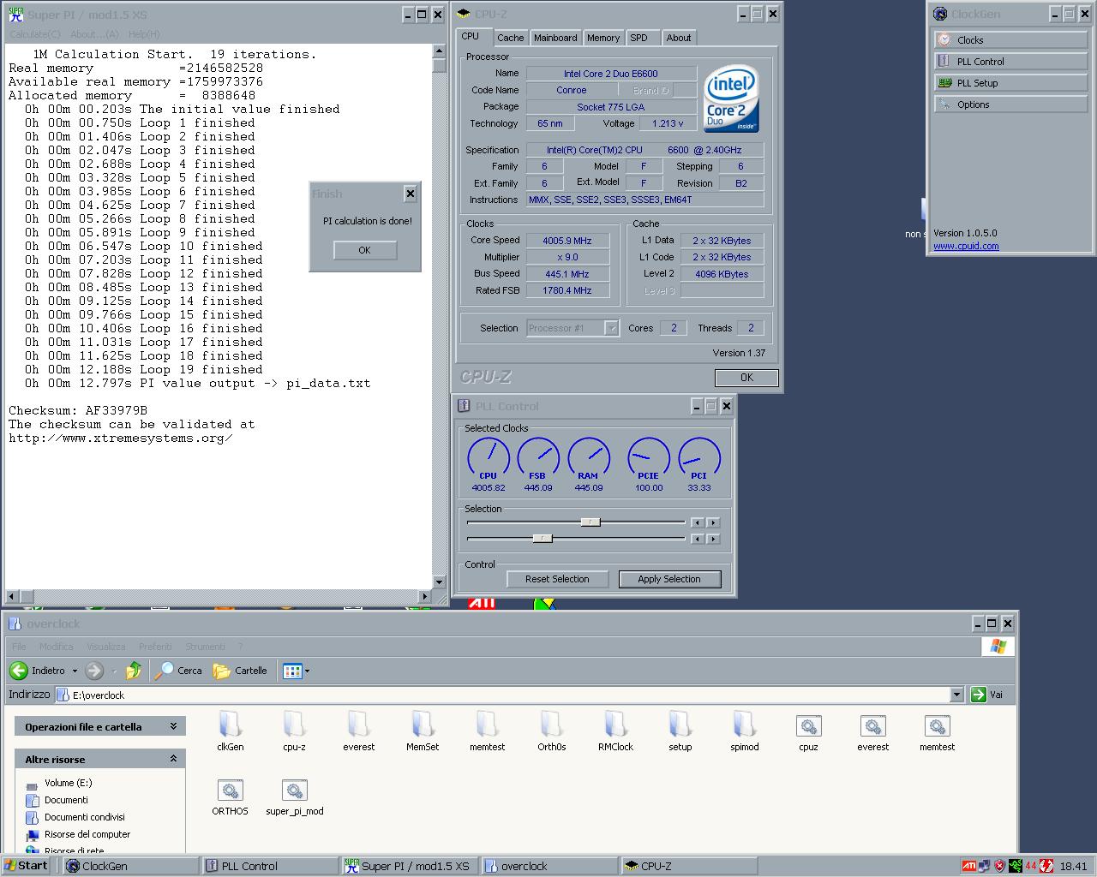Switch to the About tab in CPU-Z
Viewport: 1097px width, 877px height.
679,38
